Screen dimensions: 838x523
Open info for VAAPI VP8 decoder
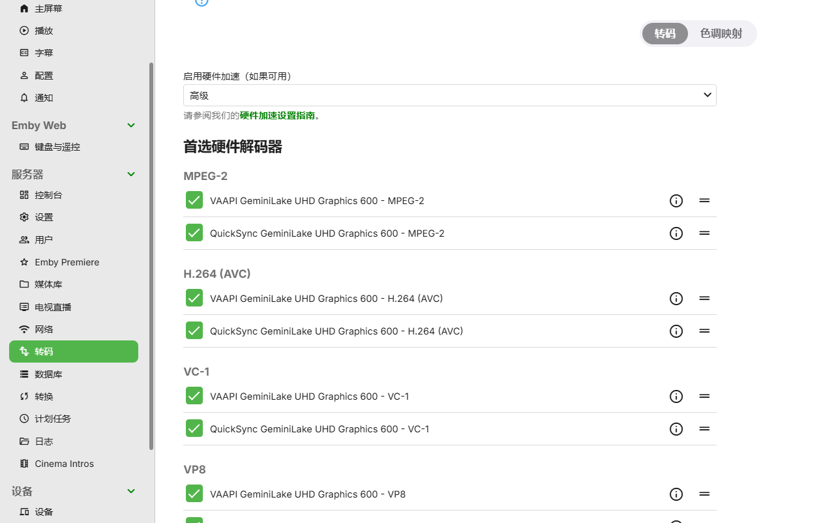(x=676, y=494)
